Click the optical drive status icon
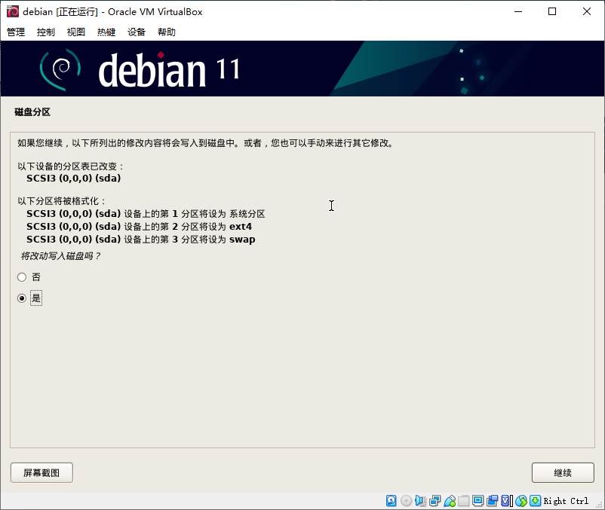The image size is (605, 510). (406, 500)
